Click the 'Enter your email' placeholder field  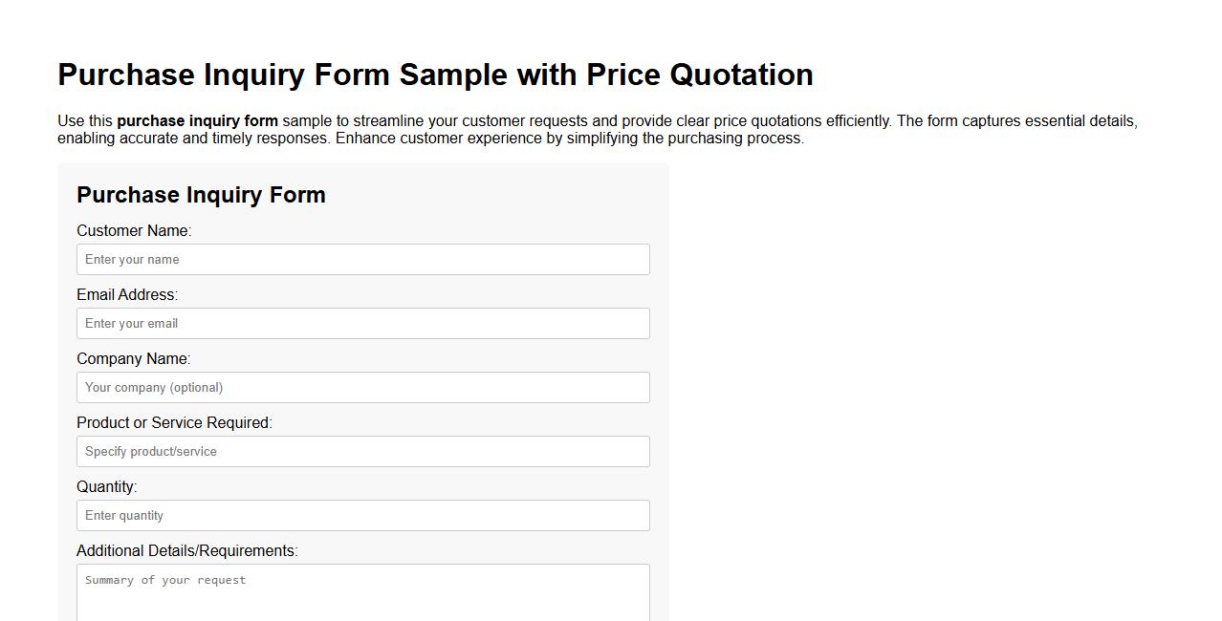(x=363, y=323)
